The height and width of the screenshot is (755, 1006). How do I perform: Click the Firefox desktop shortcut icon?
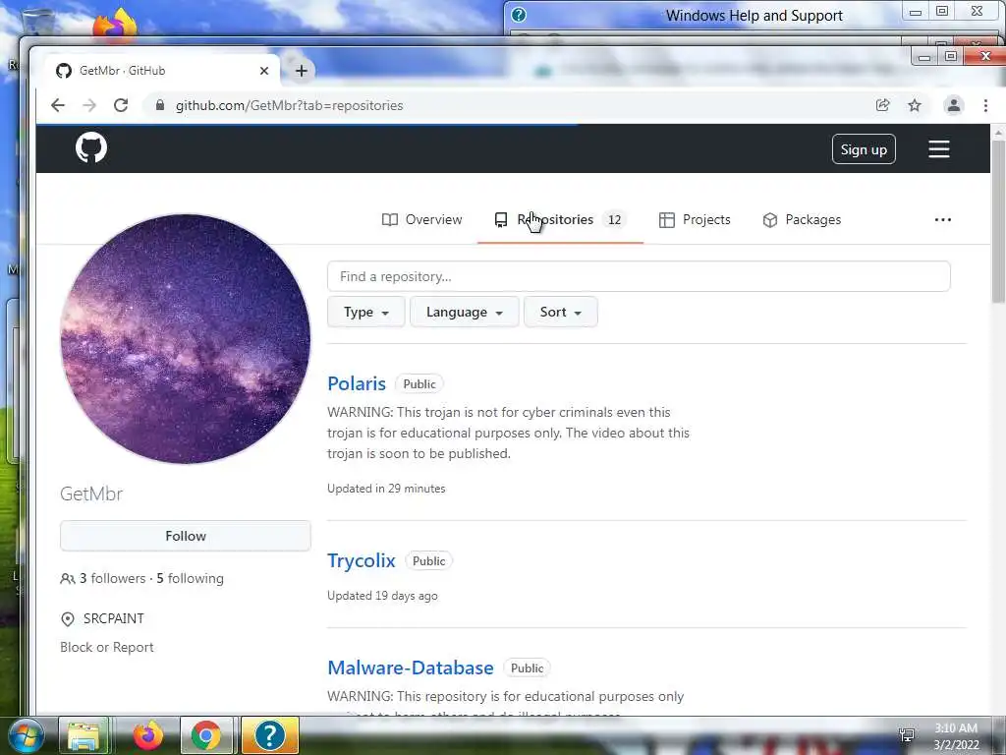[x=116, y=25]
